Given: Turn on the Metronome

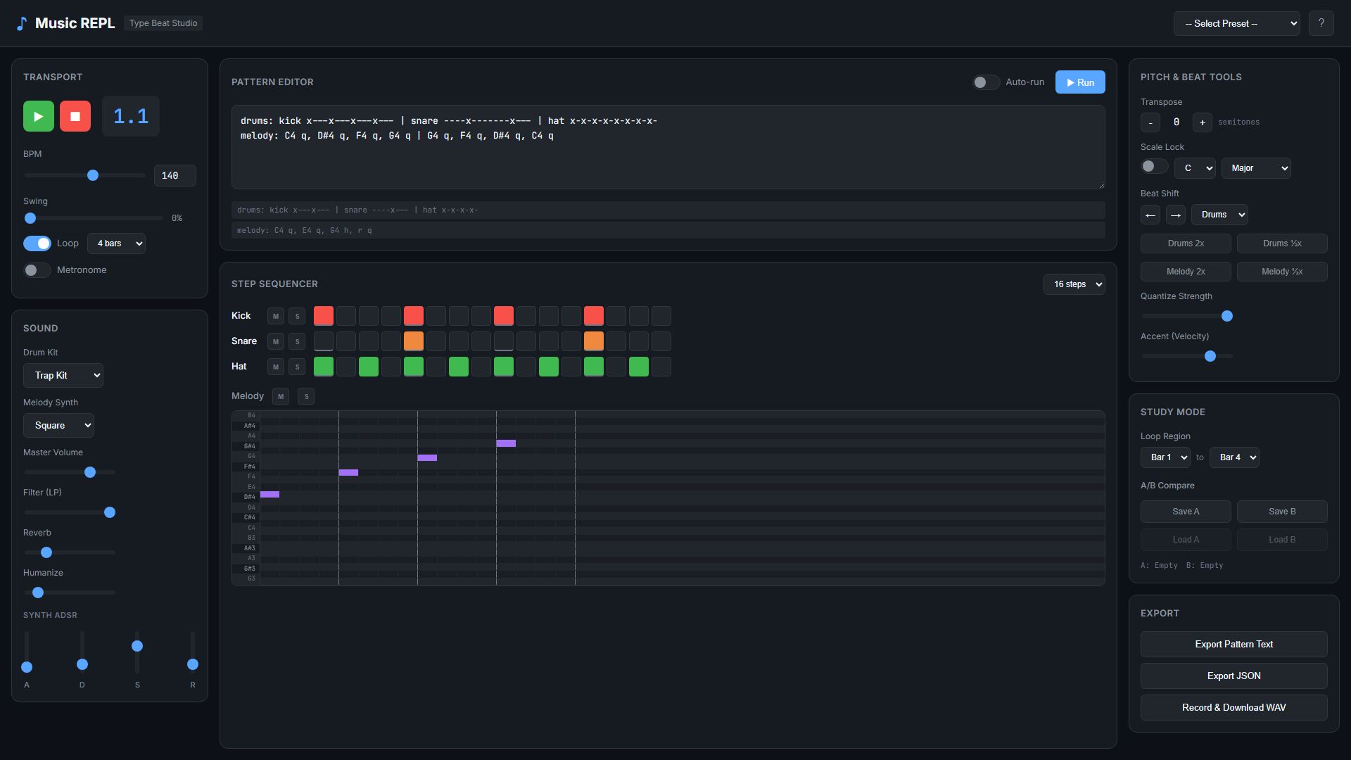Looking at the screenshot, I should point(37,270).
